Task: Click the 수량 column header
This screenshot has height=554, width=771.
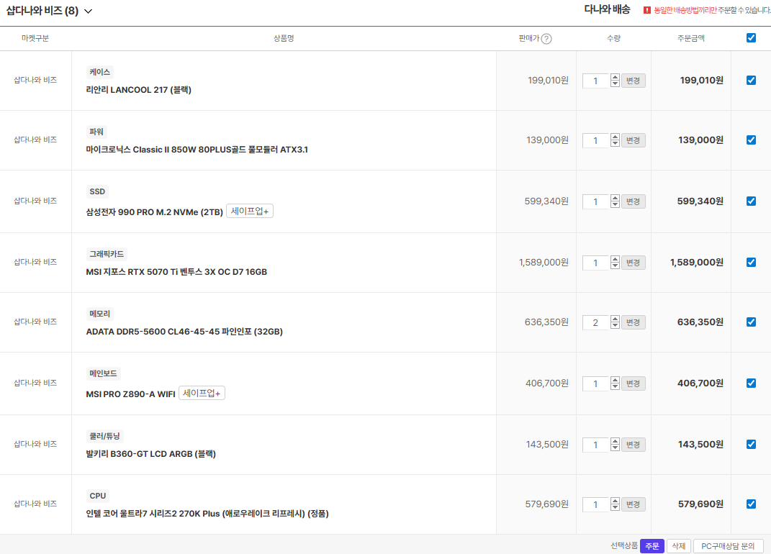Action: coord(613,38)
